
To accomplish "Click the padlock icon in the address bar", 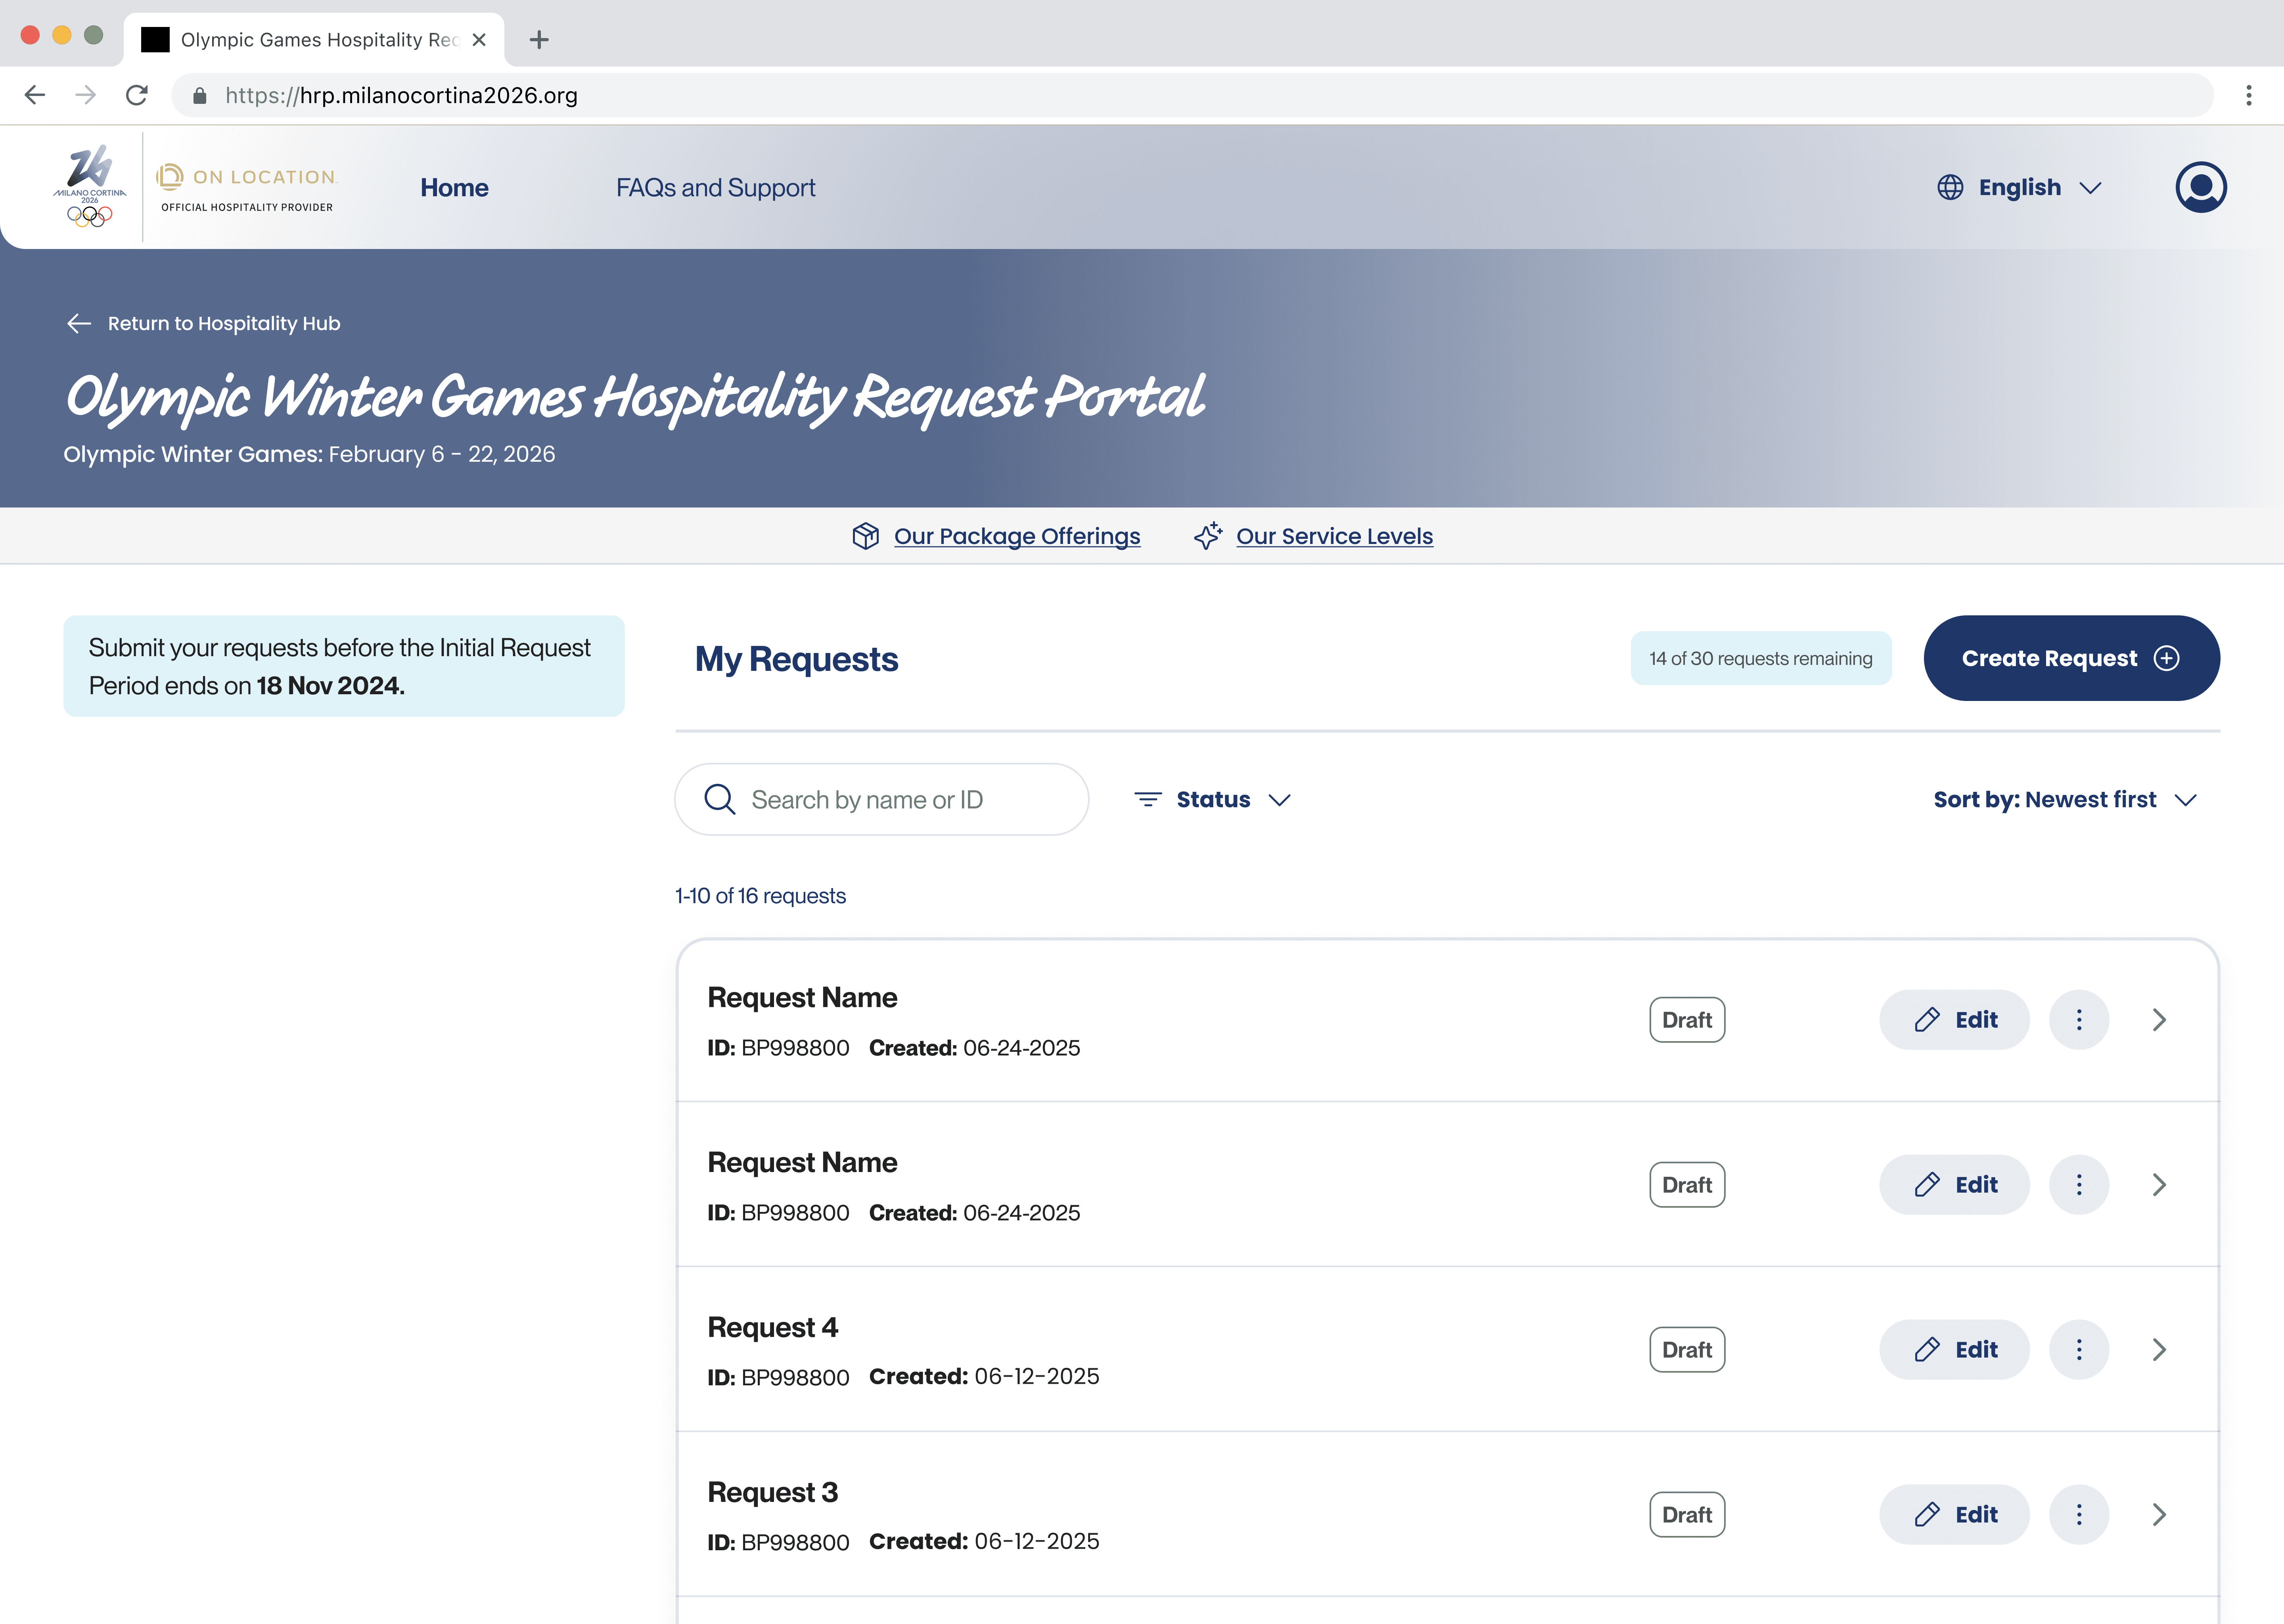I will click(199, 95).
